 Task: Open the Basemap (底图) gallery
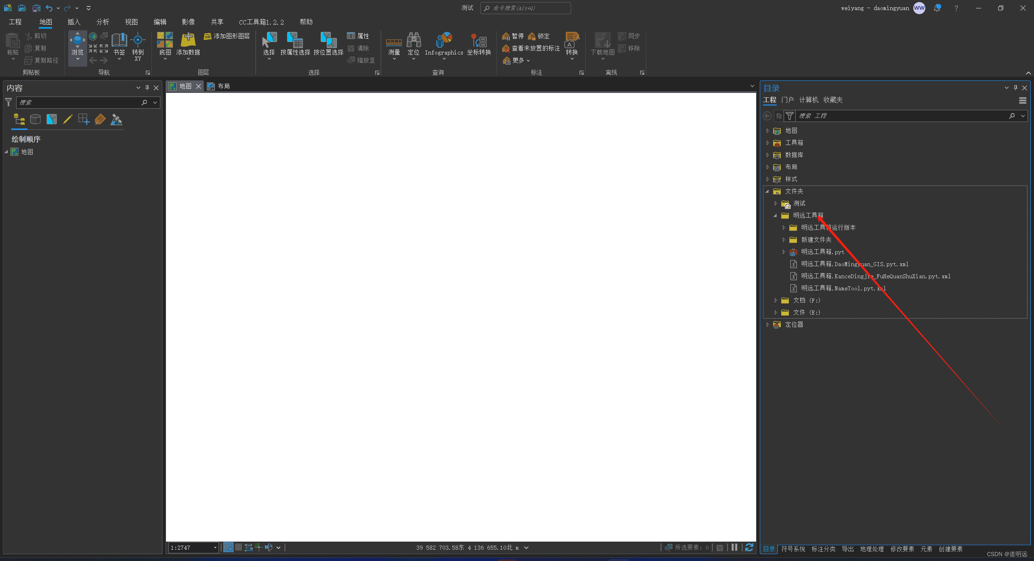pyautogui.click(x=165, y=40)
